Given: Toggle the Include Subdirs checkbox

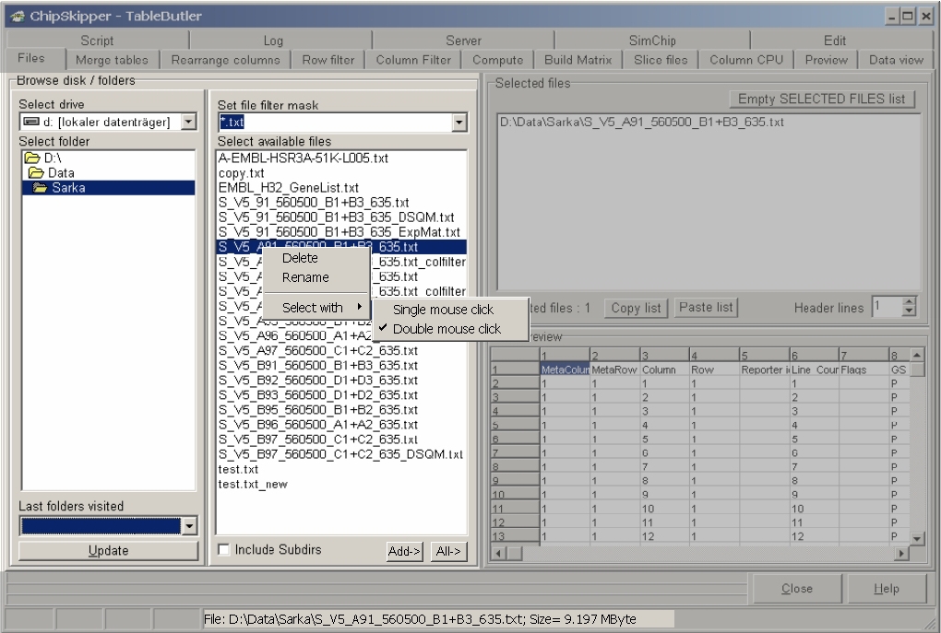Looking at the screenshot, I should (x=224, y=550).
